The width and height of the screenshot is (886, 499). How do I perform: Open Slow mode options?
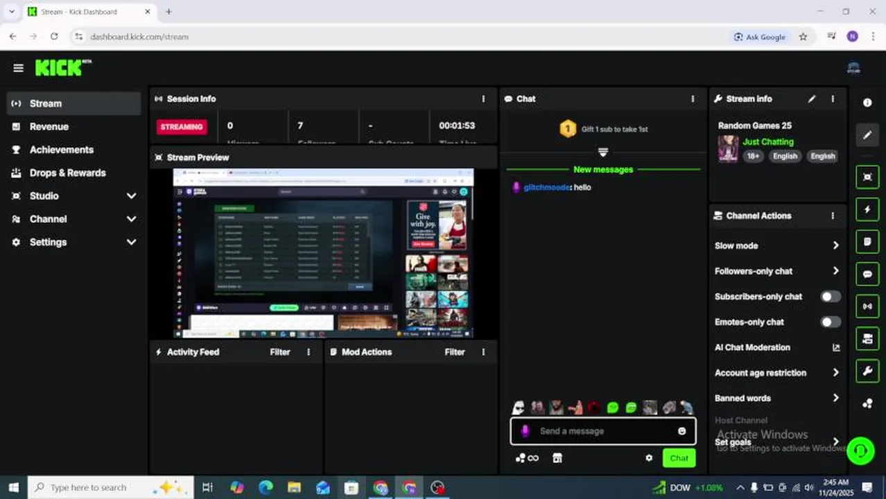[x=777, y=245]
